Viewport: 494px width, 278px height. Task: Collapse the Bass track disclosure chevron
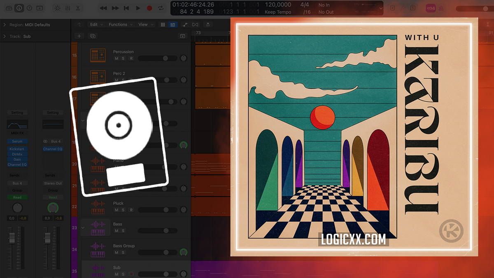82,228
